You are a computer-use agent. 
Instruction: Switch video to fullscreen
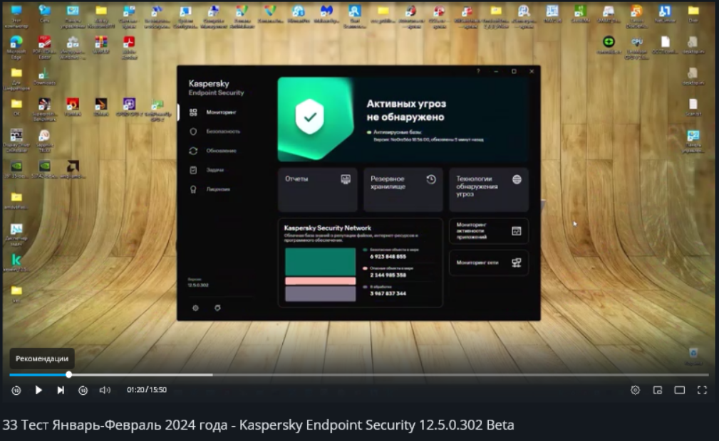pos(702,390)
